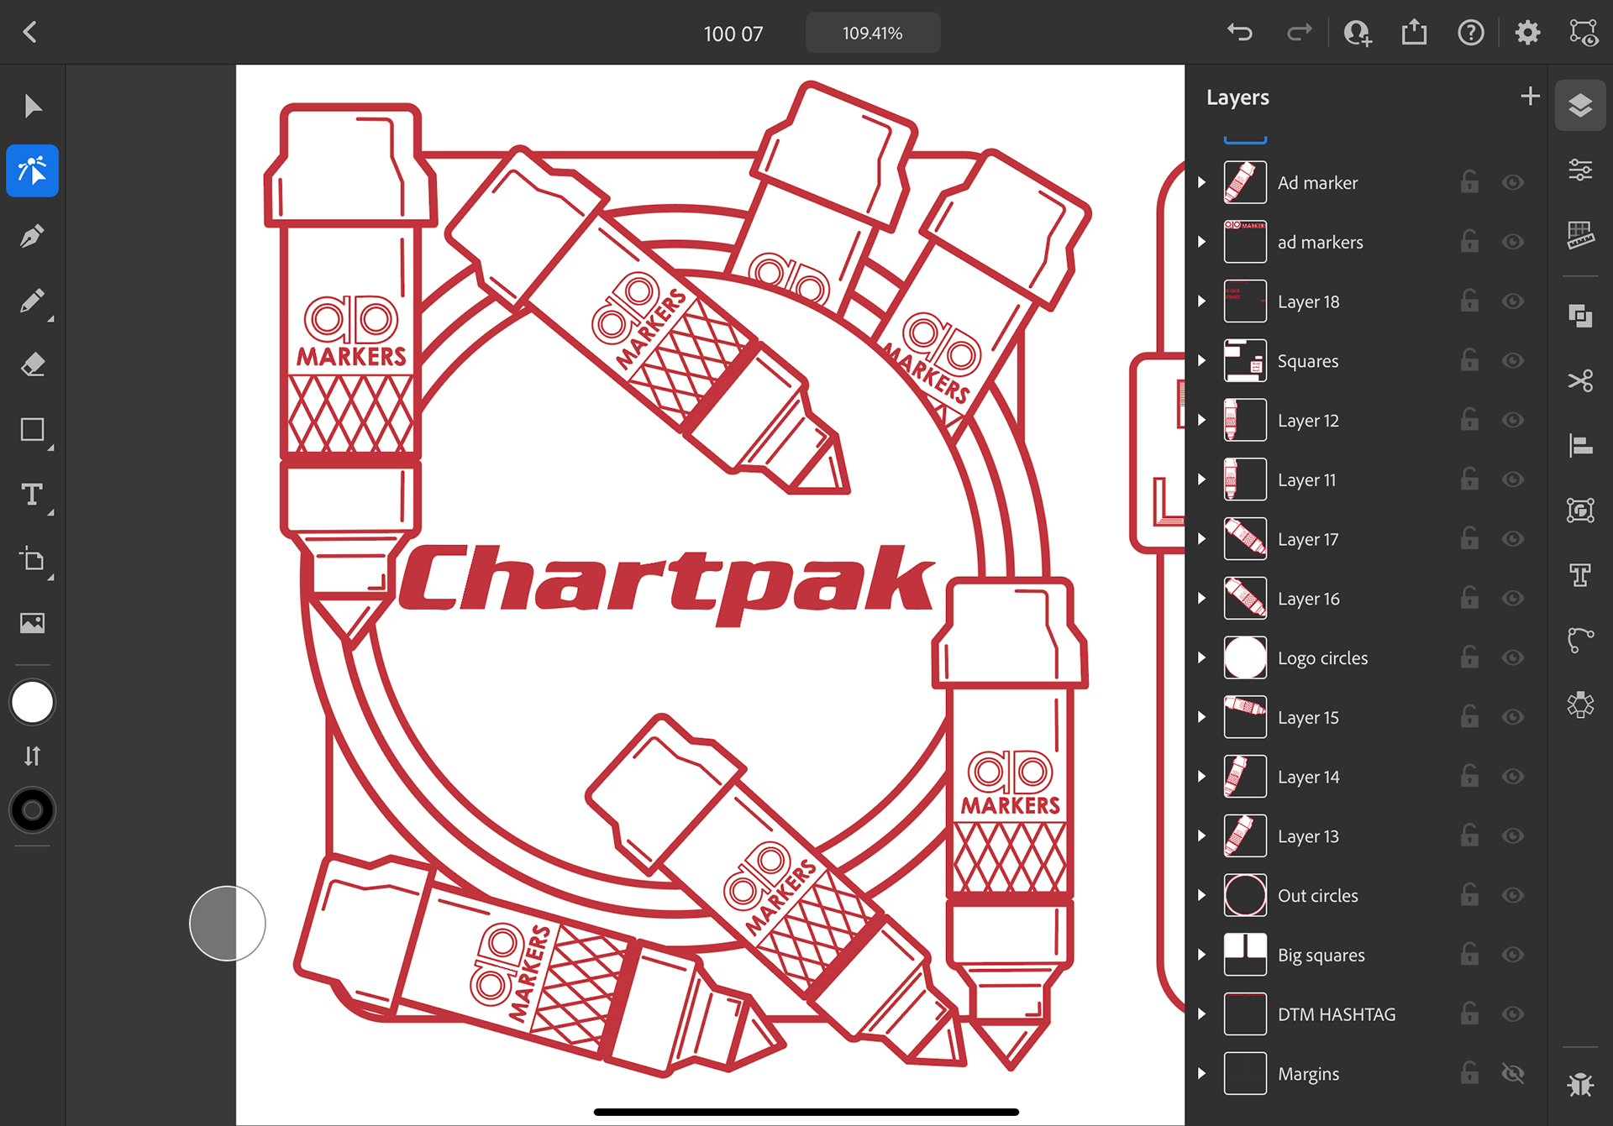Open the Scissors cut panel
The height and width of the screenshot is (1126, 1613).
(1580, 380)
